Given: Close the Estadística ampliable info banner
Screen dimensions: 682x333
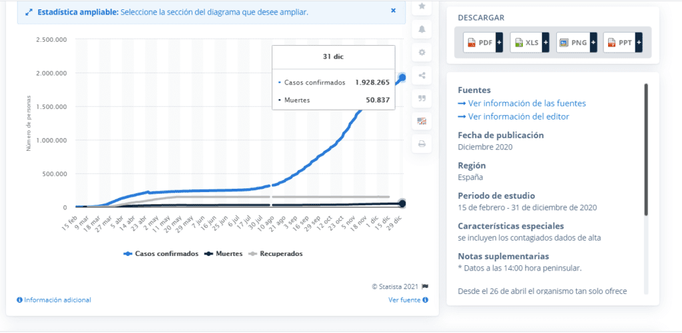Looking at the screenshot, I should [x=393, y=11].
